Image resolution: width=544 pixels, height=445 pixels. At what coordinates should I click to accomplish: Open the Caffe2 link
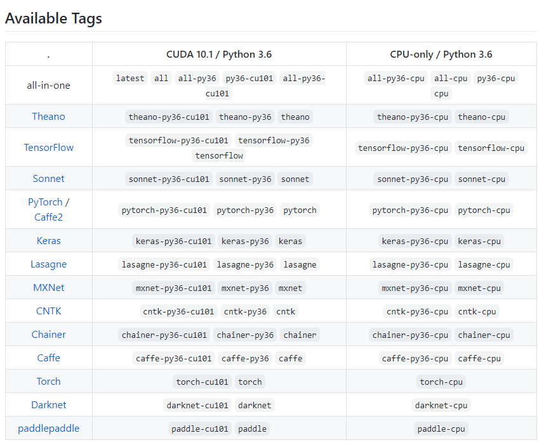click(49, 217)
